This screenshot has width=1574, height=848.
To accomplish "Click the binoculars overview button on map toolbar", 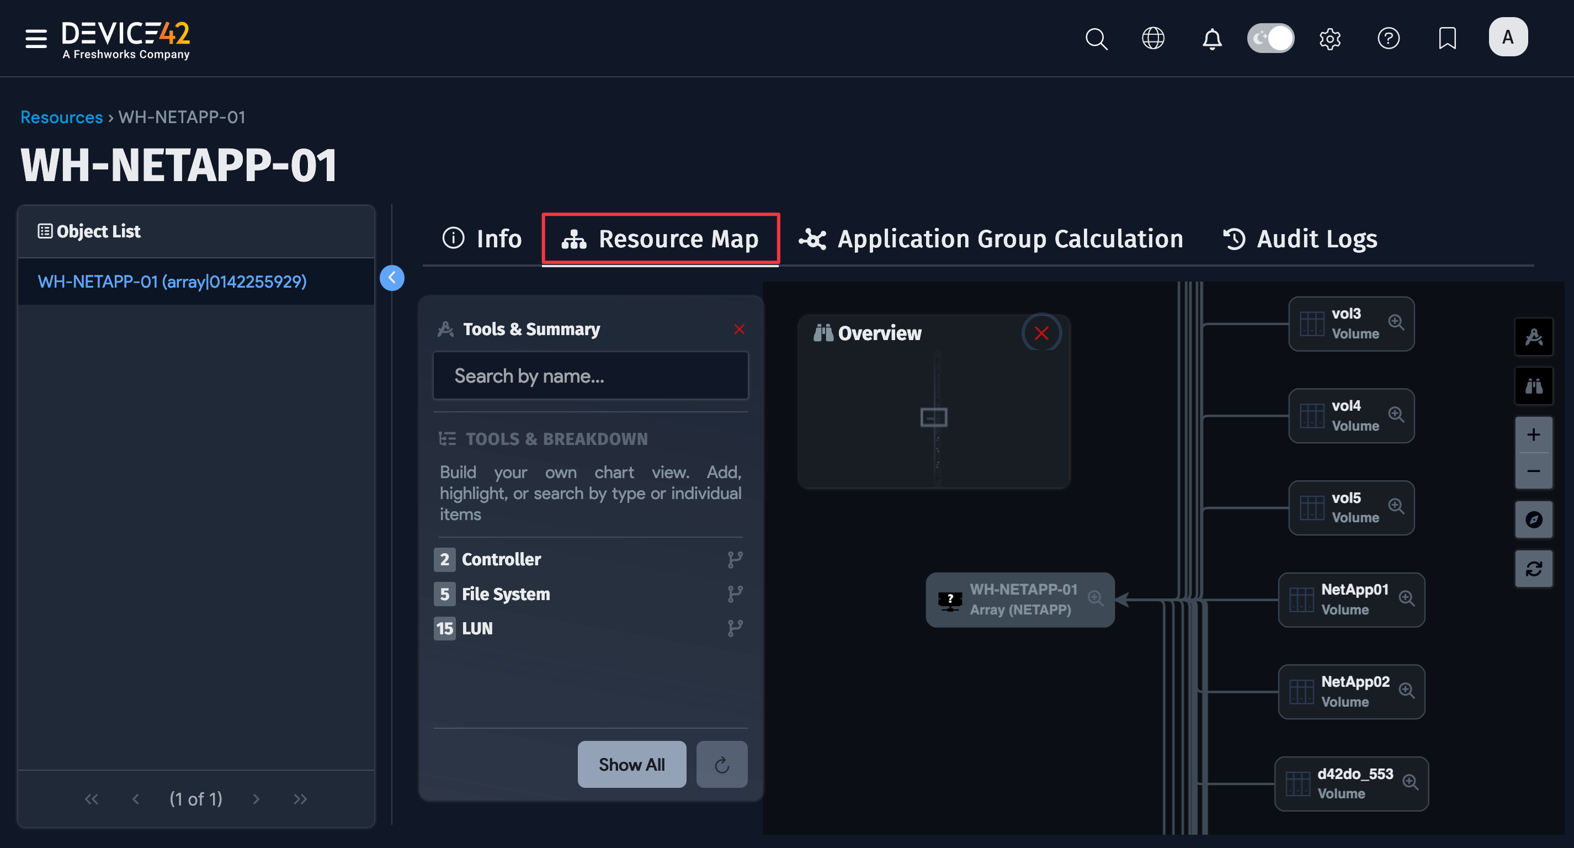I will [1533, 386].
